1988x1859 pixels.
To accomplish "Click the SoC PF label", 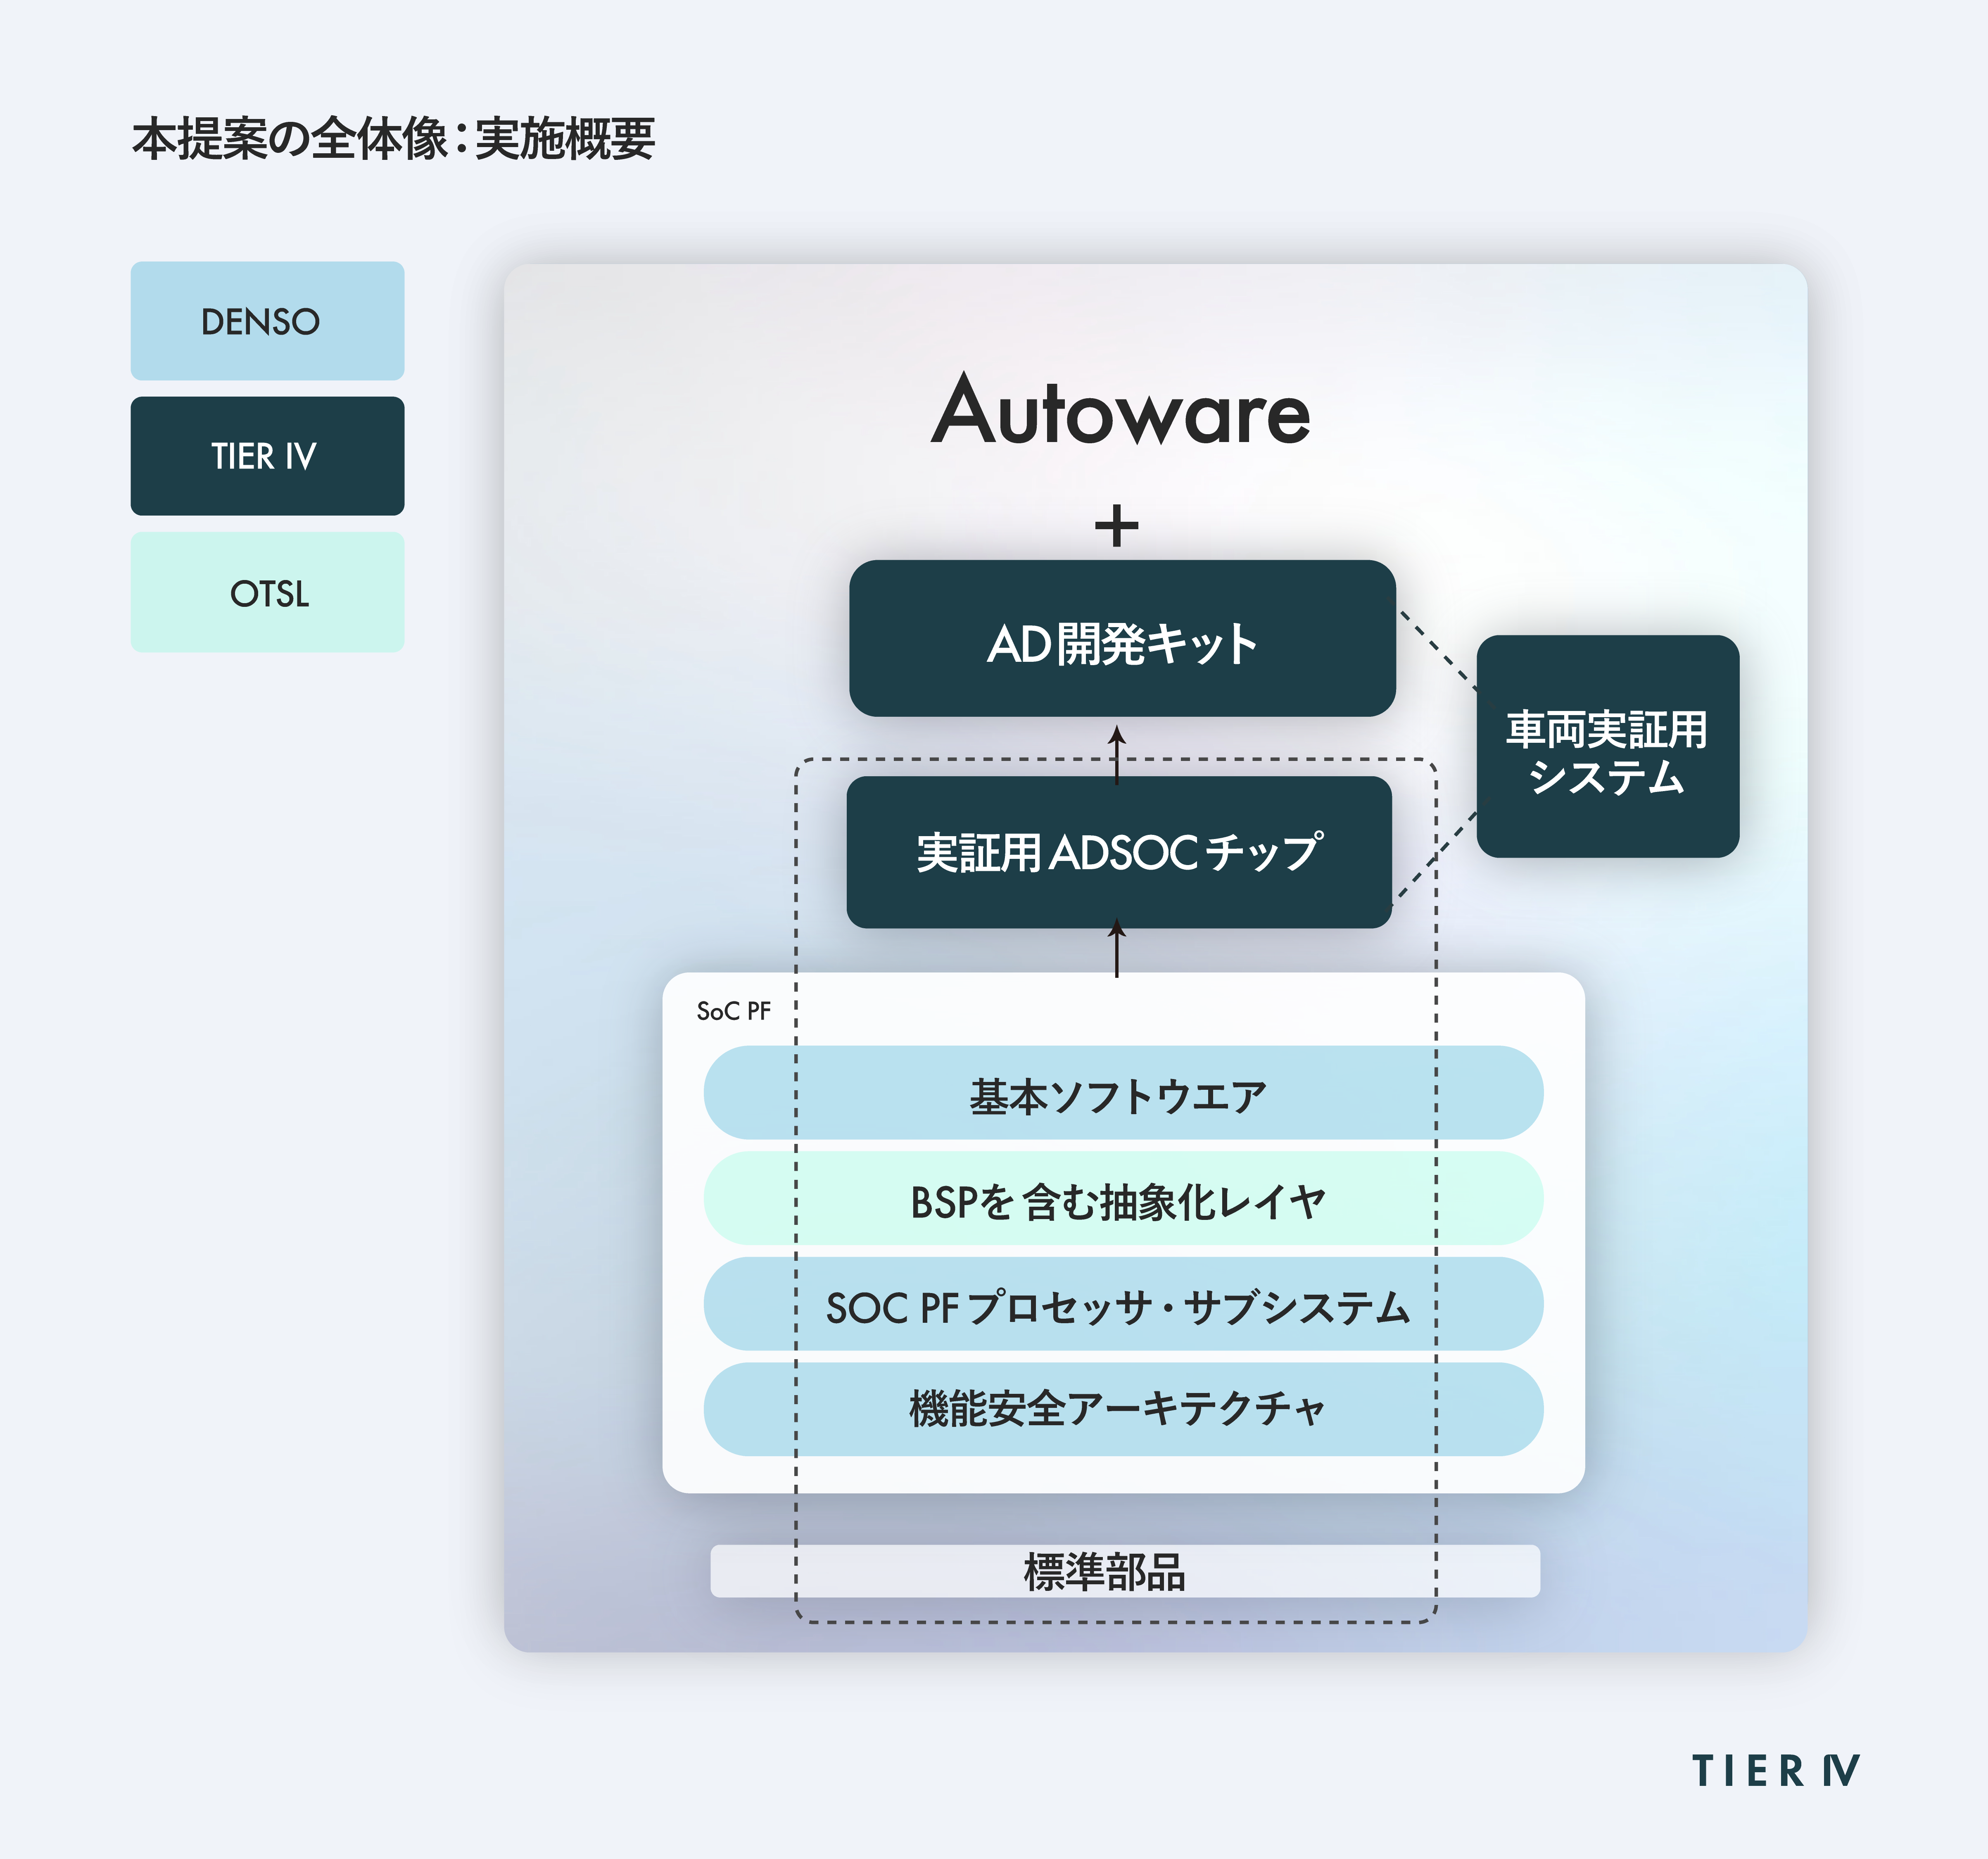I will [x=733, y=1011].
